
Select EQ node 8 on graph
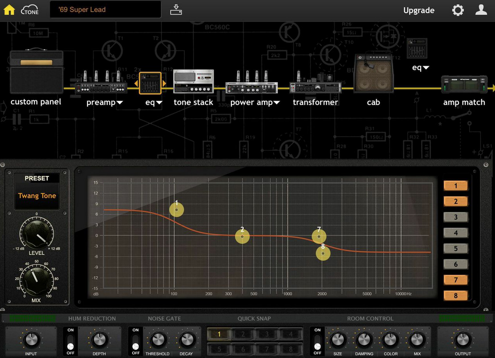(x=323, y=253)
